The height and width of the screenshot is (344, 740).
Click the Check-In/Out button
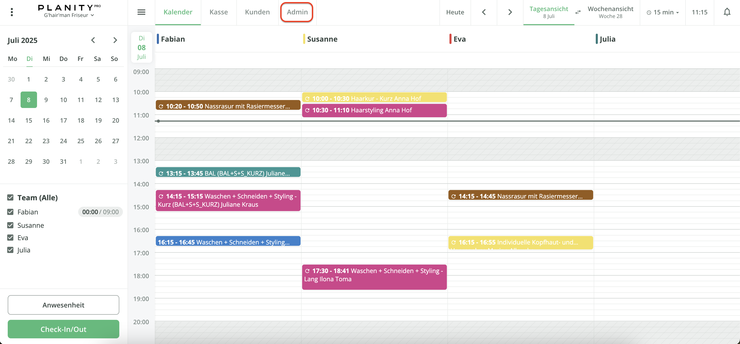(x=63, y=329)
